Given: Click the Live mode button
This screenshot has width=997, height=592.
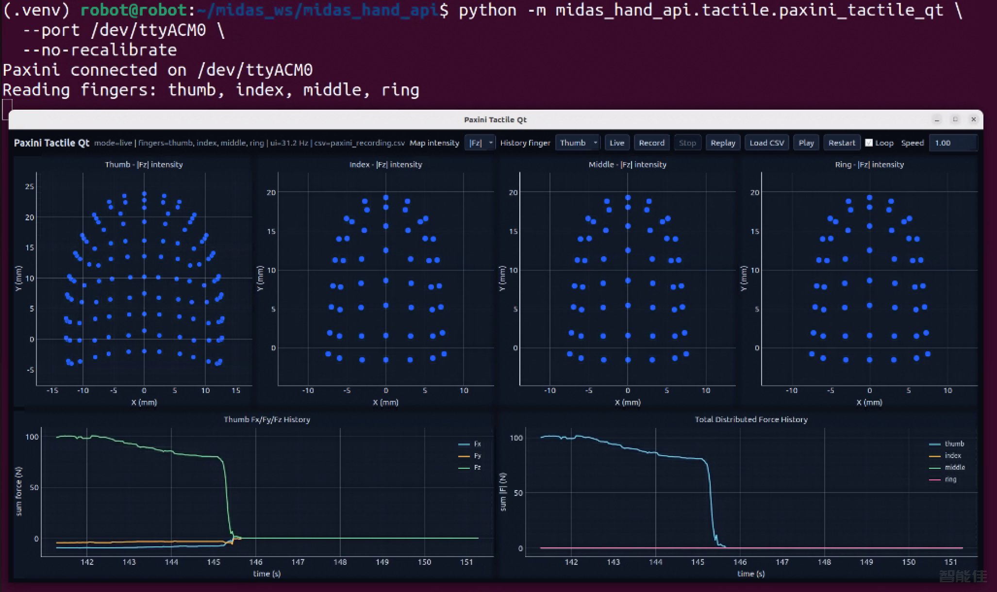Looking at the screenshot, I should [x=616, y=143].
